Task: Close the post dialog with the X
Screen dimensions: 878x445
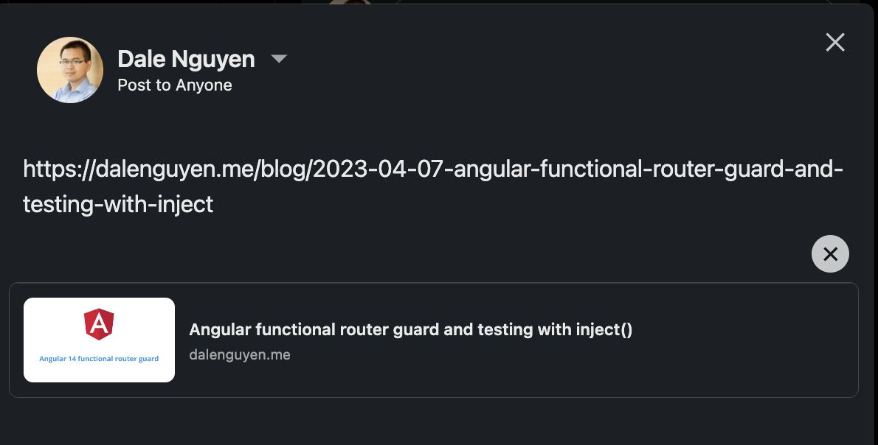Action: [835, 43]
